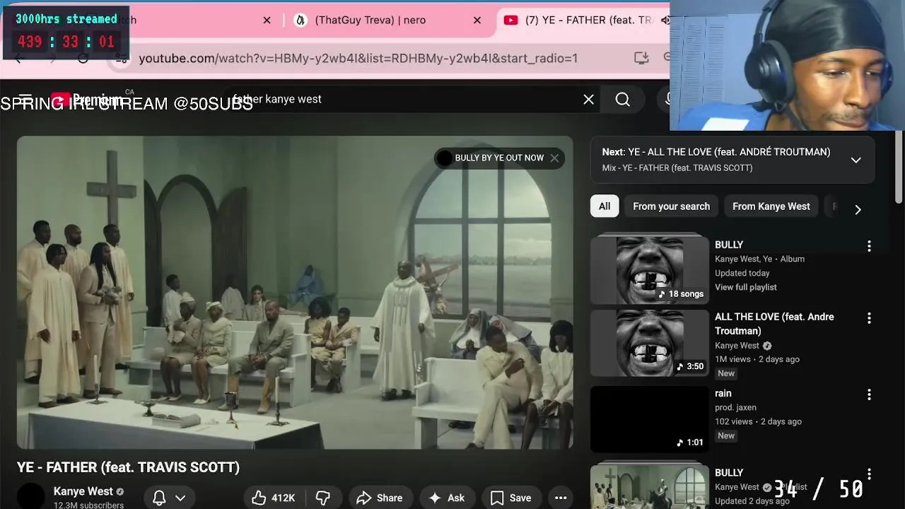
Task: Click the video title YE - FATHER text
Action: tap(128, 467)
